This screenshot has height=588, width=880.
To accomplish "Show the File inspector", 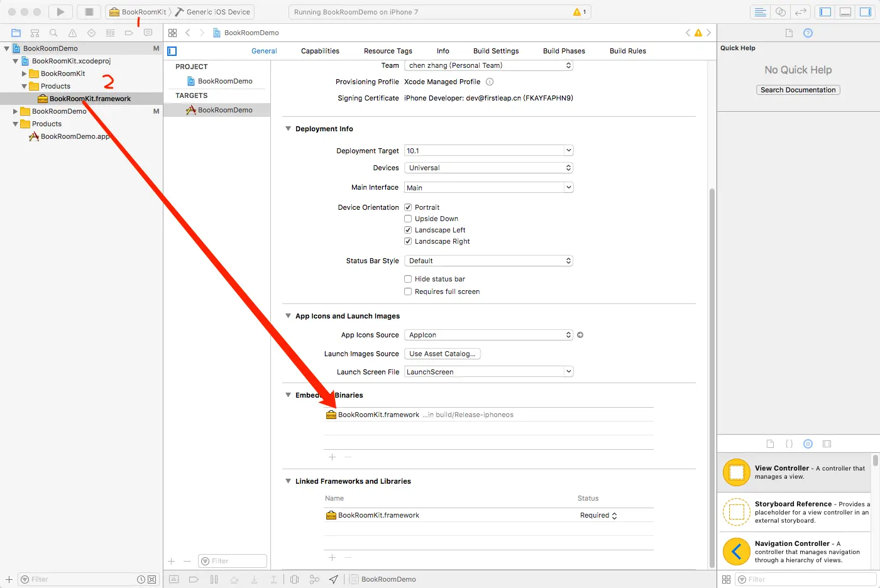I will [x=789, y=33].
